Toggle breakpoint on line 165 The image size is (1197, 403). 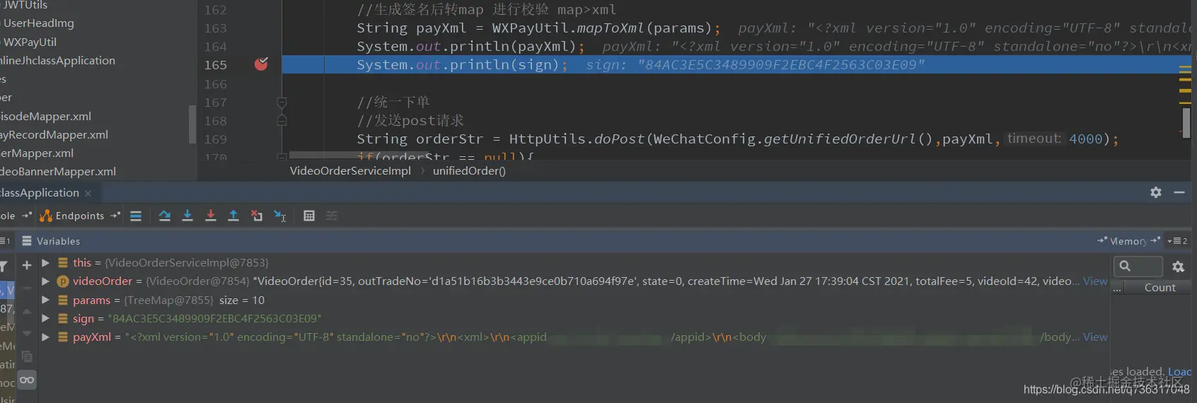pyautogui.click(x=261, y=64)
